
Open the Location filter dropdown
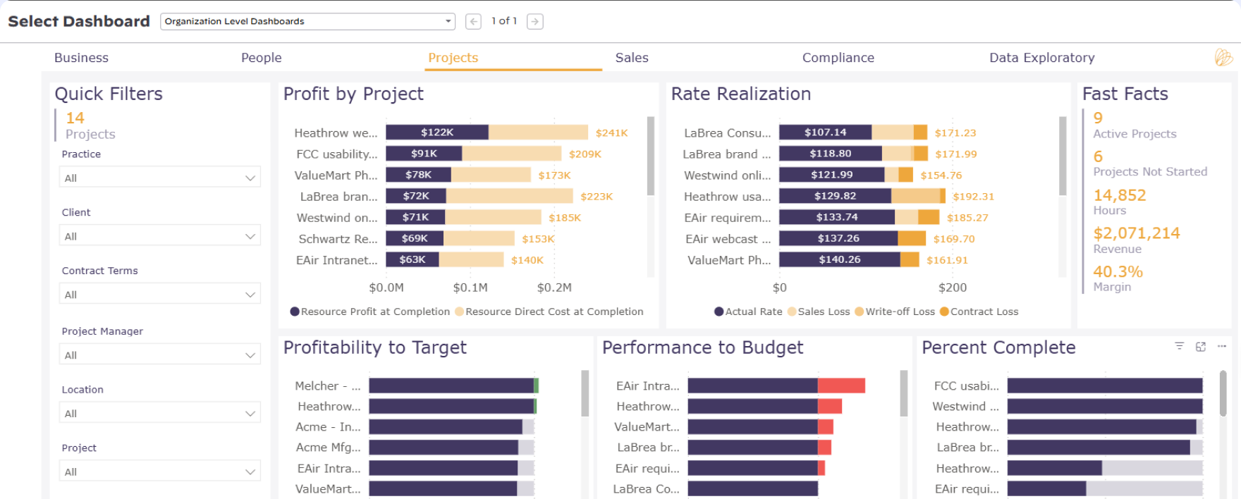(x=160, y=412)
